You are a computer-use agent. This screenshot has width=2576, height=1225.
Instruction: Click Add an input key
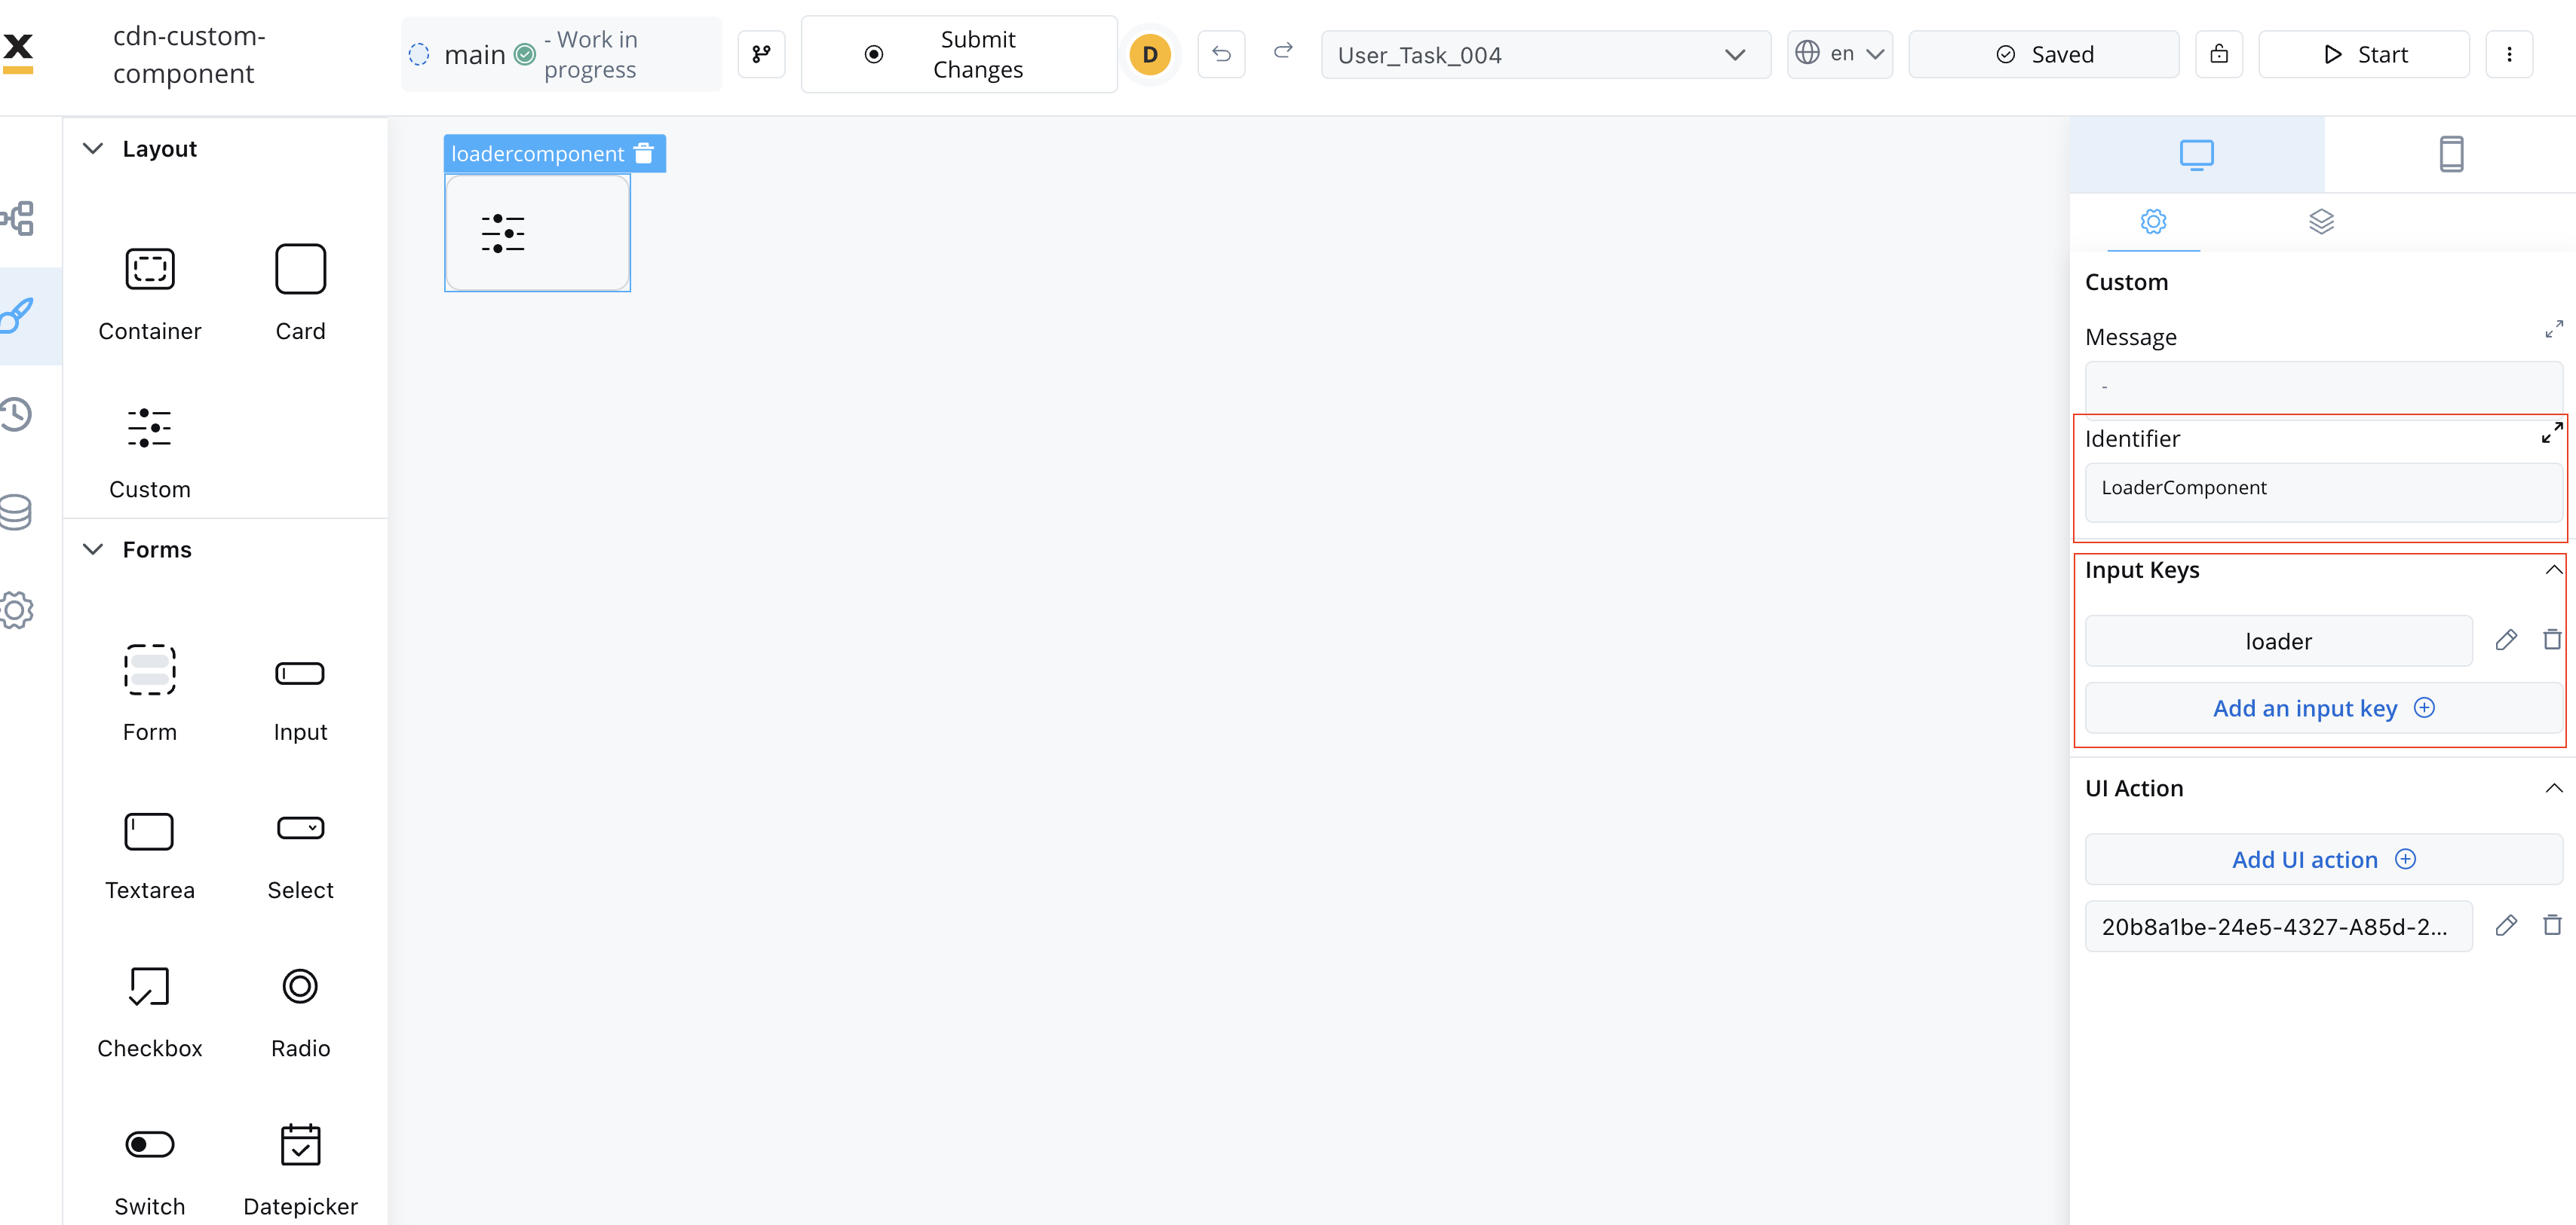pyautogui.click(x=2323, y=708)
